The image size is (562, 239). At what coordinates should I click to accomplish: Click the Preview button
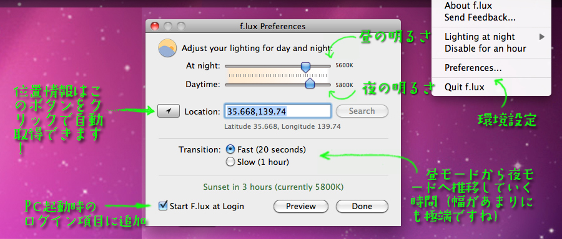[301, 206]
